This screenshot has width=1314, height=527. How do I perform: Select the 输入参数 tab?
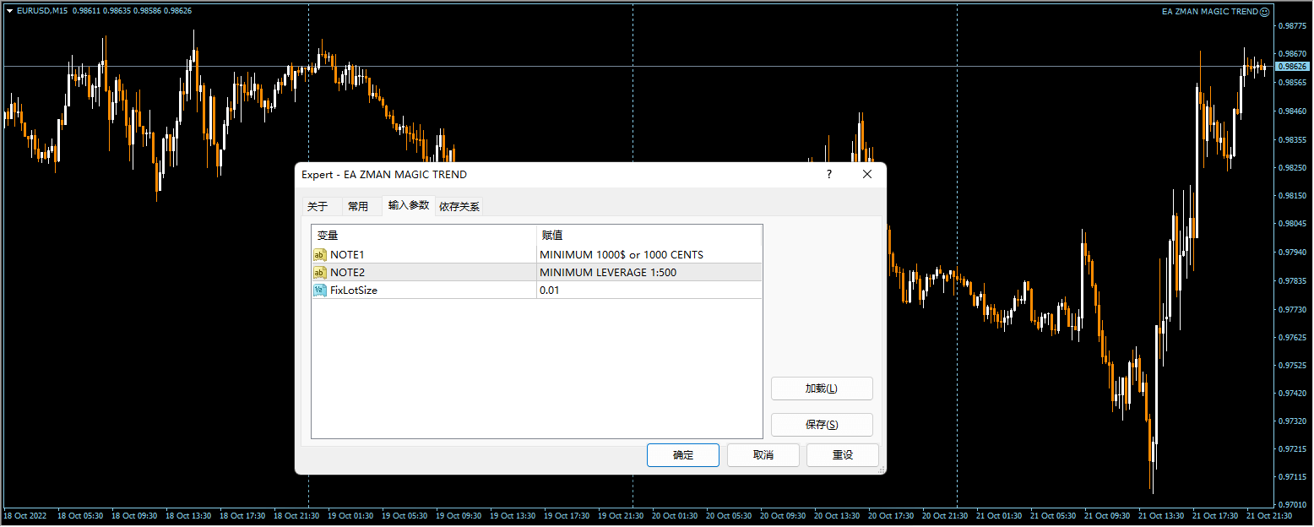pyautogui.click(x=409, y=205)
